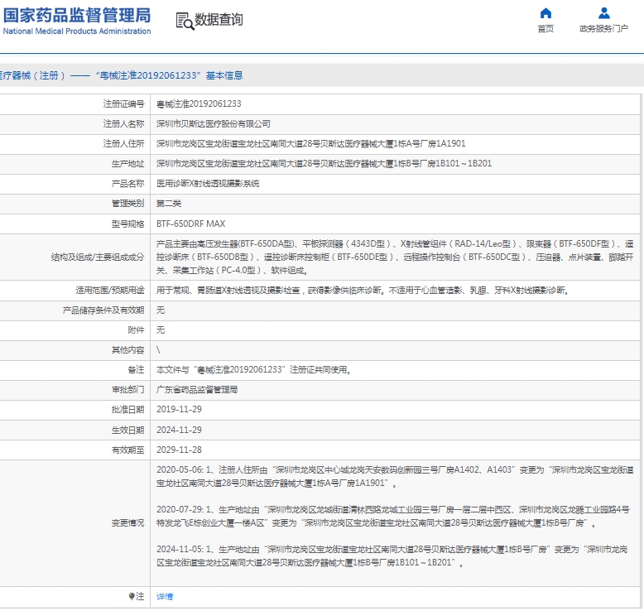Image resolution: width=644 pixels, height=611 pixels.
Task: Click the structure composition text starting 产品主要由高压发生器
Action: click(x=395, y=257)
